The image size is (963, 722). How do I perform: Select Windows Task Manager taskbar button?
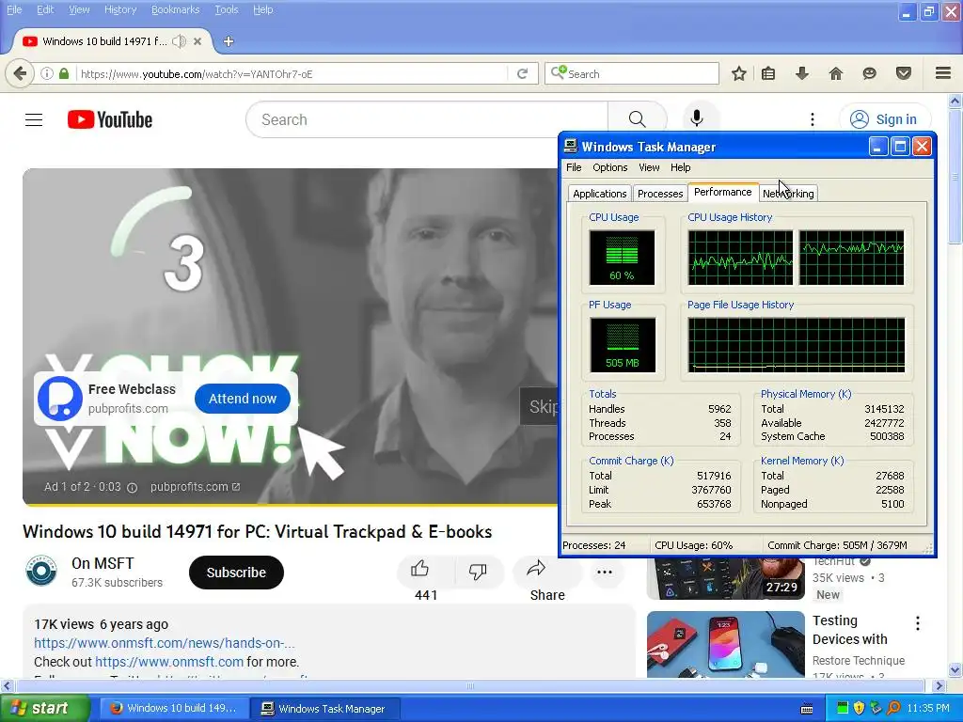[x=324, y=709]
